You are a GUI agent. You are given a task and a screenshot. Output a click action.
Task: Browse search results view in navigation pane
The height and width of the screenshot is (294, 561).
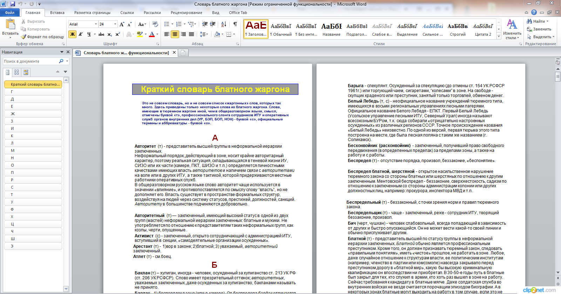click(x=26, y=72)
